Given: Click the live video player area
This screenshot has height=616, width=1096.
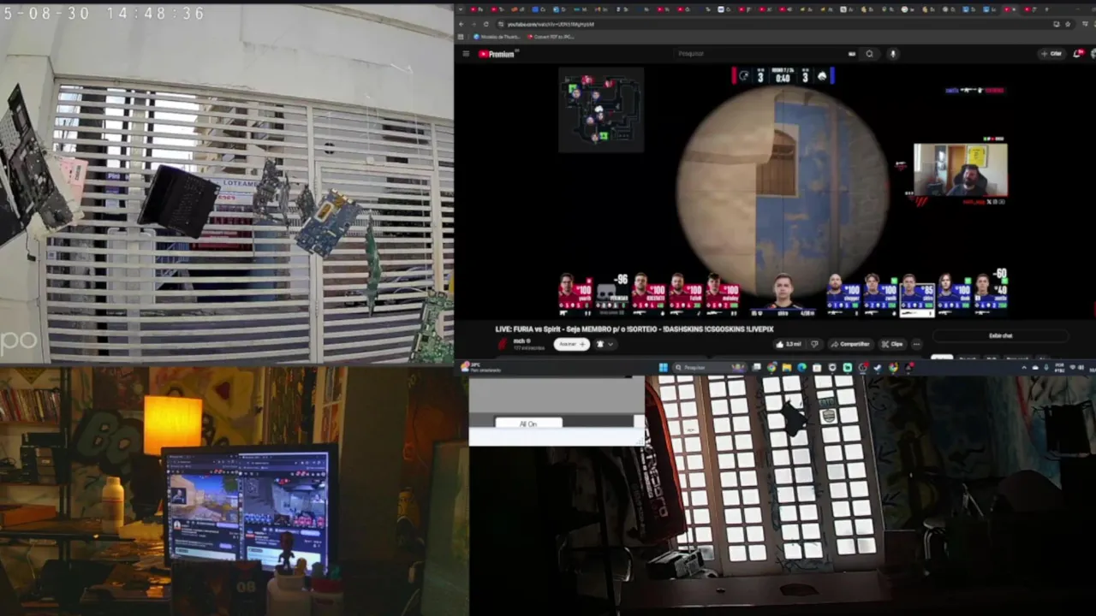Looking at the screenshot, I should (x=783, y=192).
